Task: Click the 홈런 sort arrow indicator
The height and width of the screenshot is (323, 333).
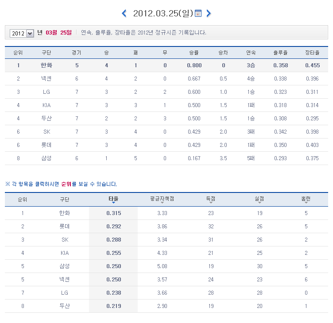Action: pyautogui.click(x=306, y=203)
